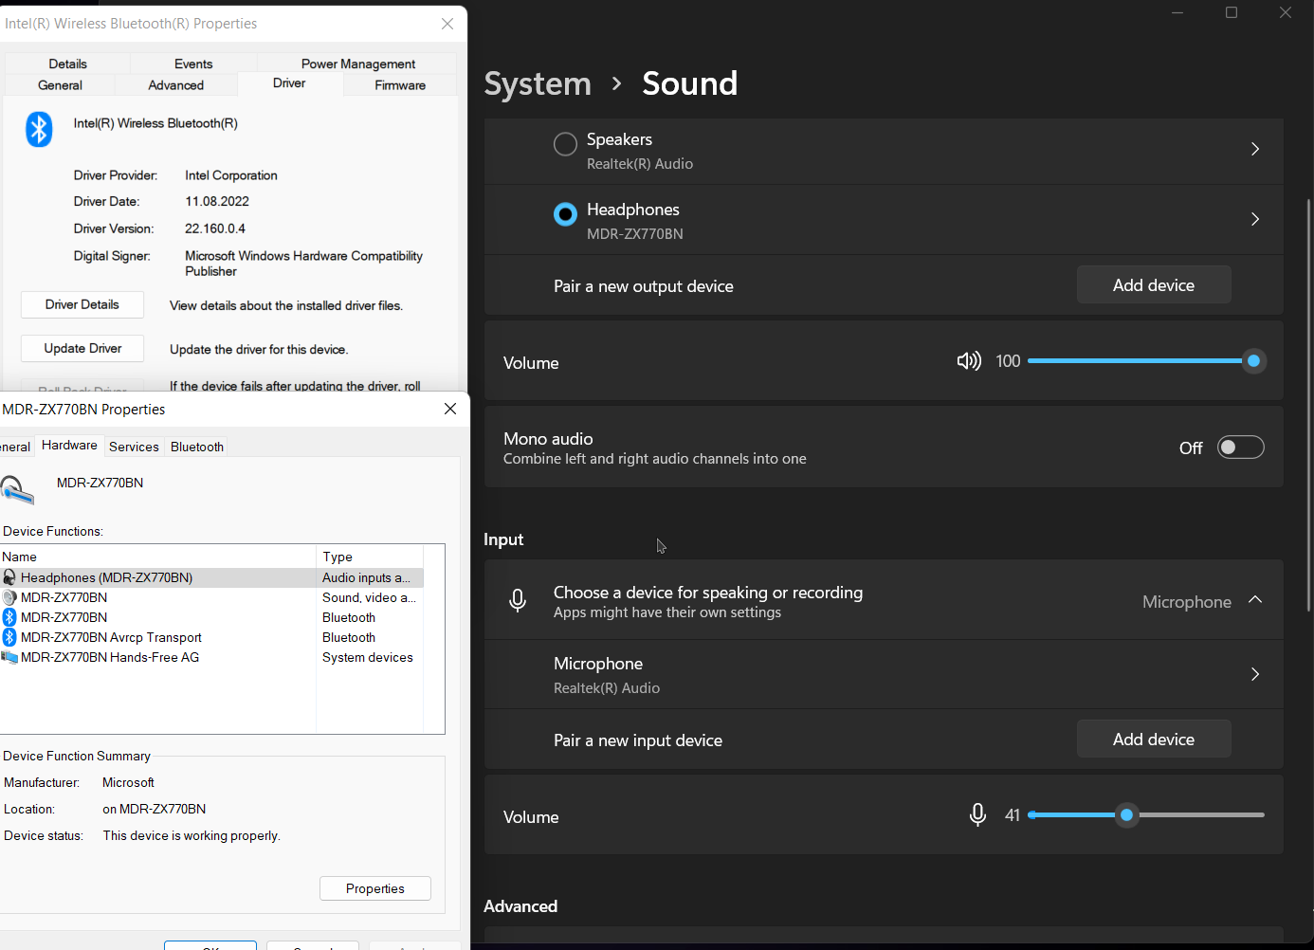Image resolution: width=1314 pixels, height=950 pixels.
Task: Switch to the Bluetooth tab in MDR-ZX770BN Properties
Action: [195, 446]
